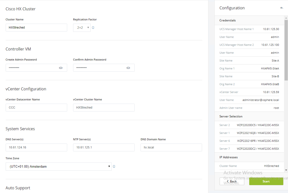Select the IP Addresses section header
The image size is (288, 193).
pyautogui.click(x=250, y=157)
